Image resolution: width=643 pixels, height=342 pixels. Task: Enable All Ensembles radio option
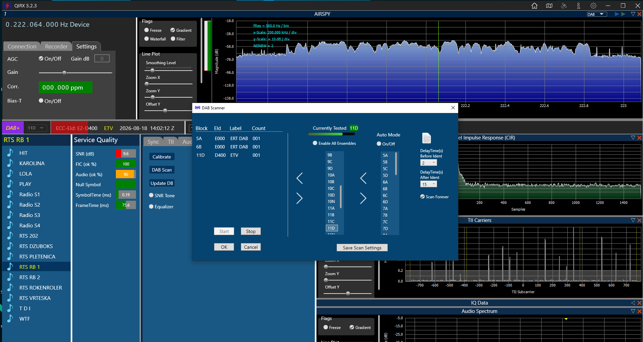tap(315, 143)
